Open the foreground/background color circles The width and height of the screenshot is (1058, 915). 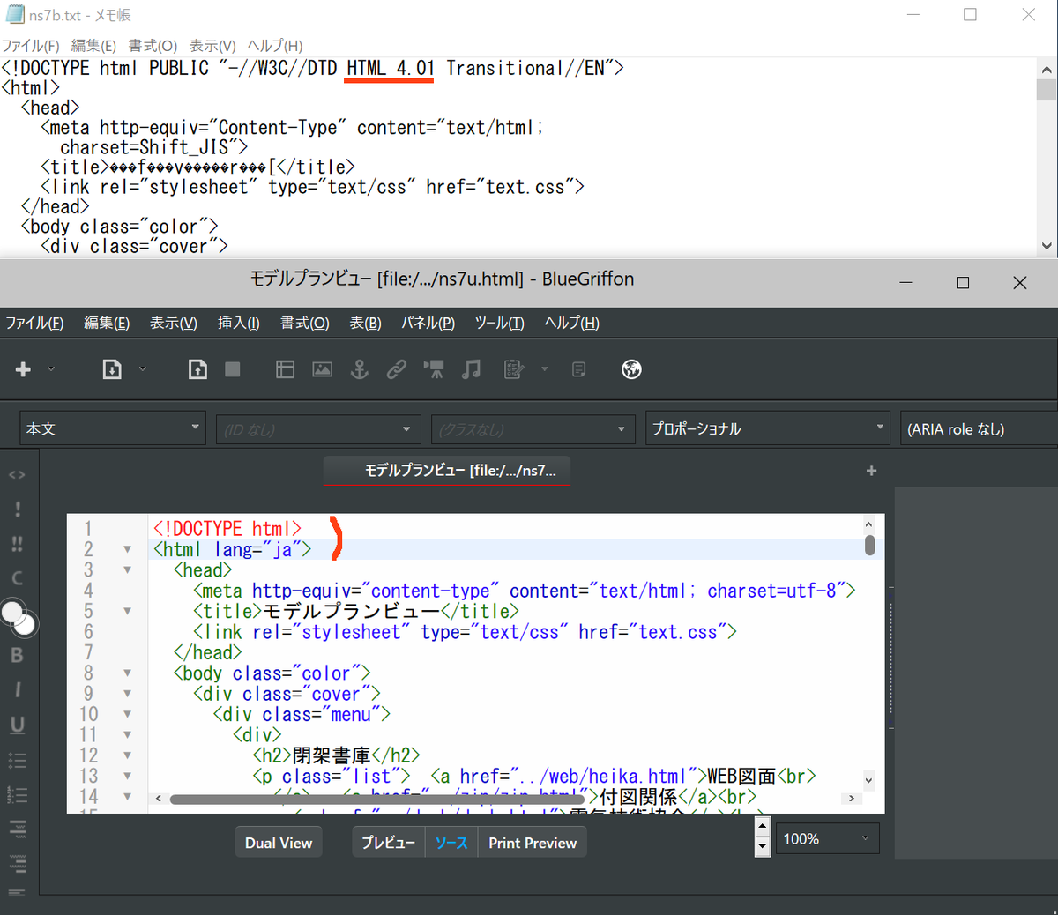[19, 617]
